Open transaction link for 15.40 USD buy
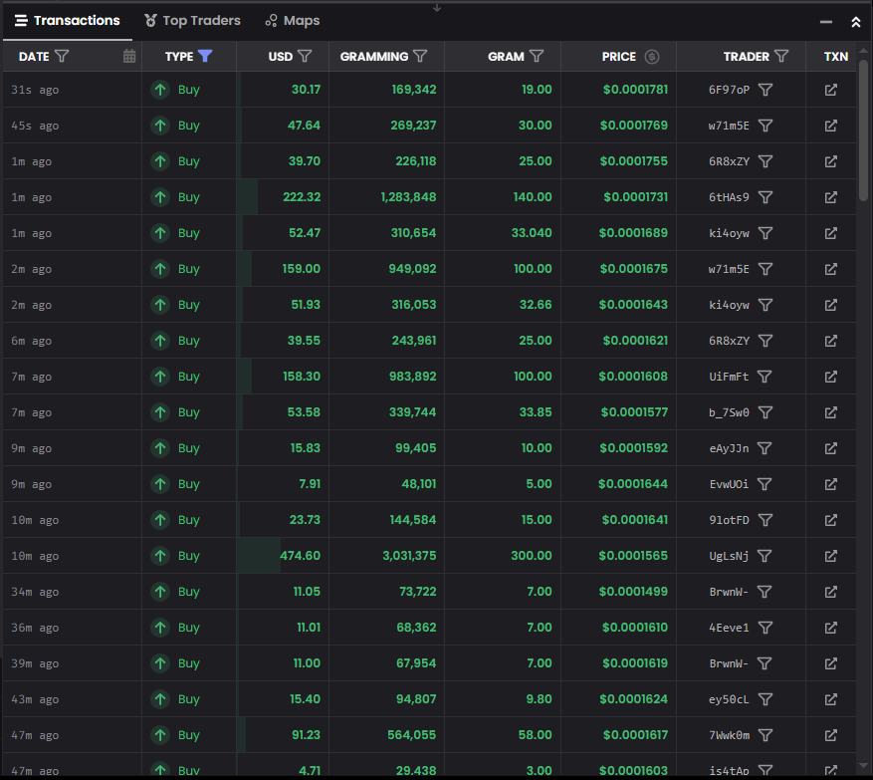The width and height of the screenshot is (873, 780). point(830,699)
